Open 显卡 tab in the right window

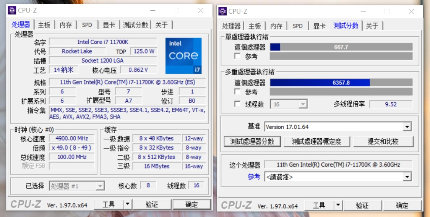(x=319, y=26)
